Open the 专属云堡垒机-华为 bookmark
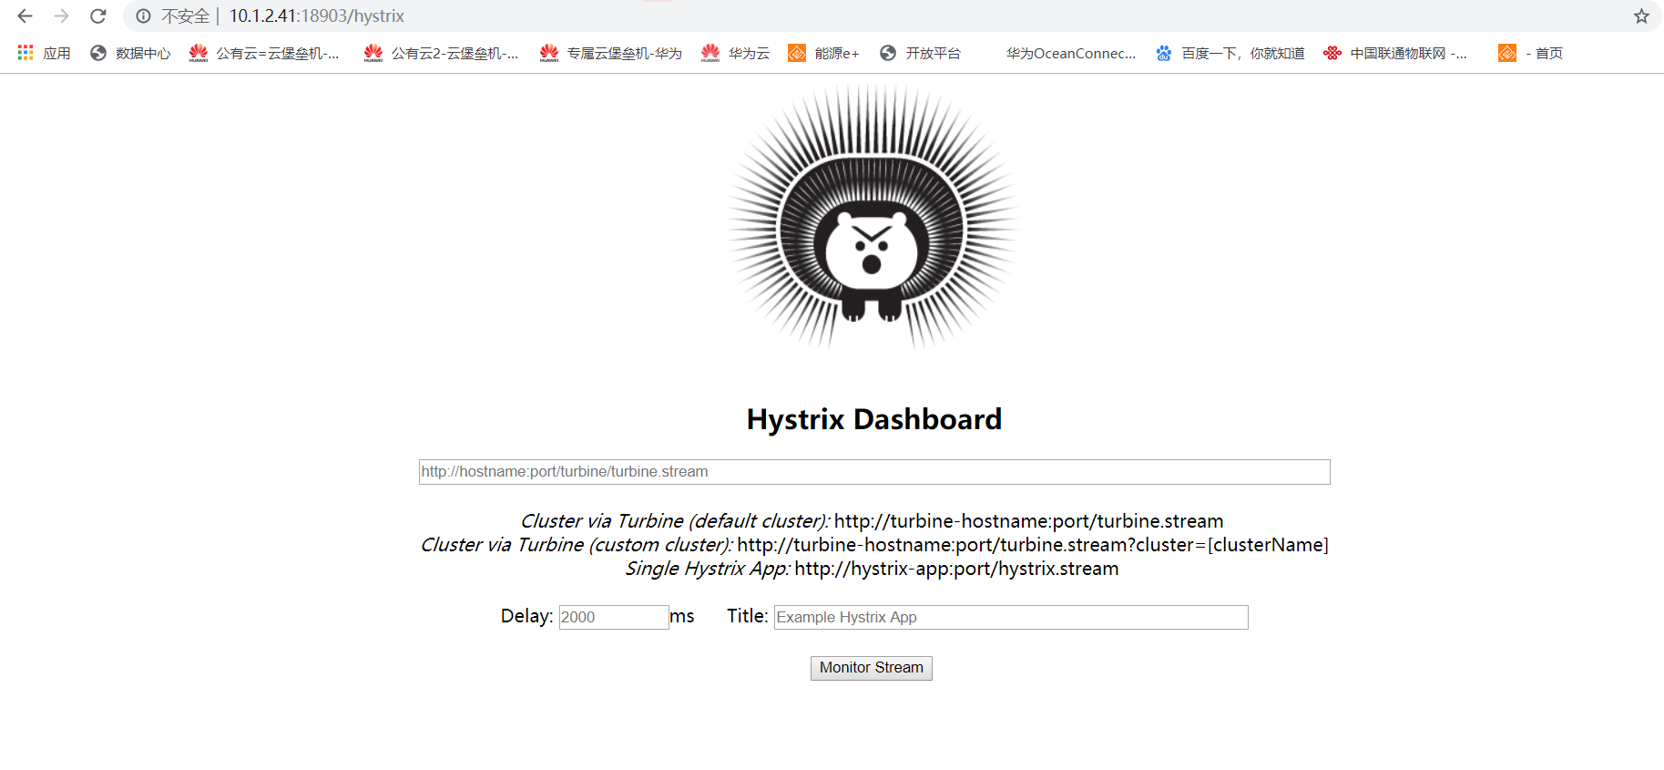 point(610,53)
